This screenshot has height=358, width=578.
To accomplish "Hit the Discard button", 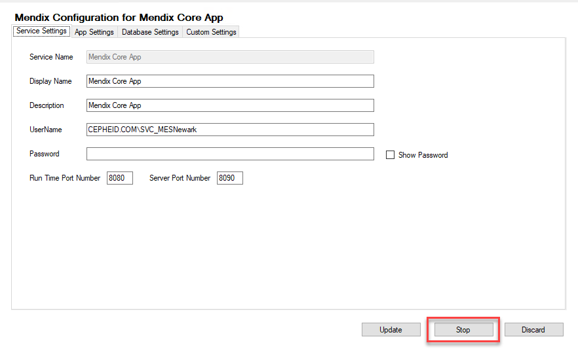I will click(533, 330).
